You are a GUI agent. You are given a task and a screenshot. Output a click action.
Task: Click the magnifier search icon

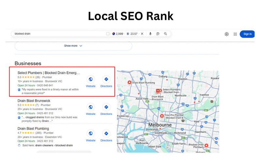click(165, 34)
